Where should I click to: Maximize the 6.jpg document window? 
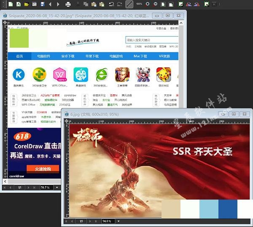[234, 114]
